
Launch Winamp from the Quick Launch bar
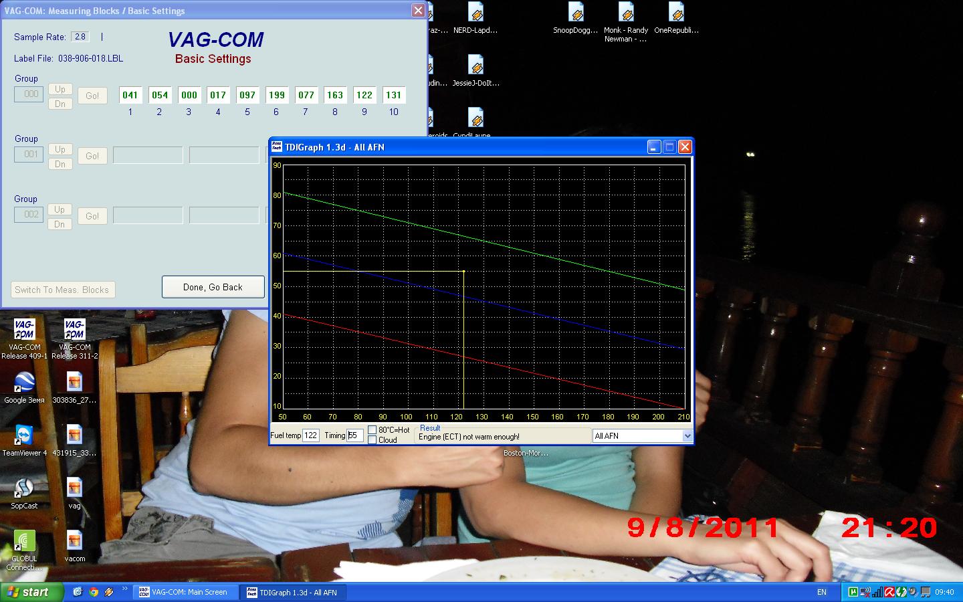pos(109,592)
